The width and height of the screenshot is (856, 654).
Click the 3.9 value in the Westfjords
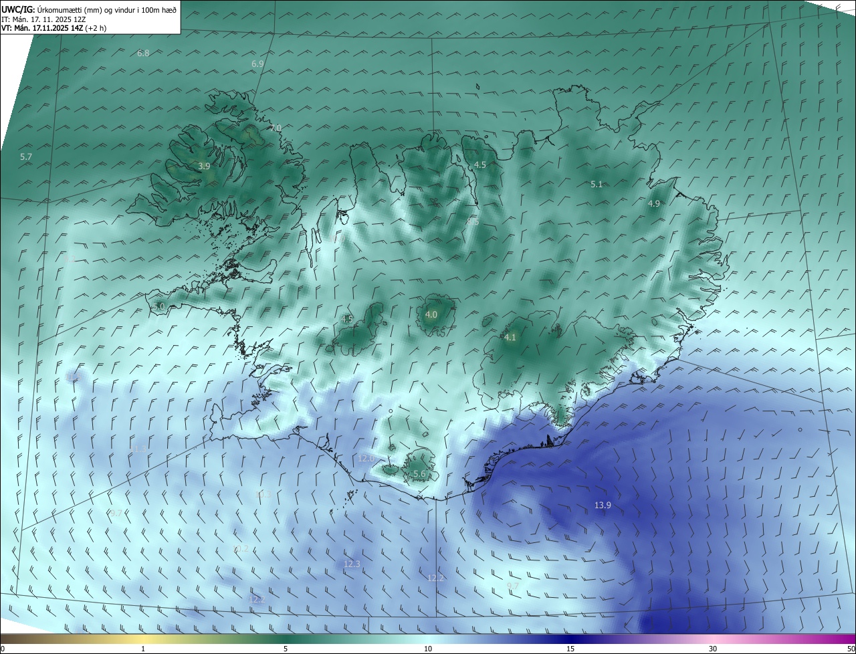[x=204, y=166]
